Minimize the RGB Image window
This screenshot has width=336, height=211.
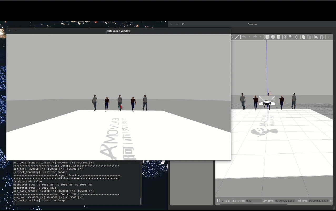16,31
